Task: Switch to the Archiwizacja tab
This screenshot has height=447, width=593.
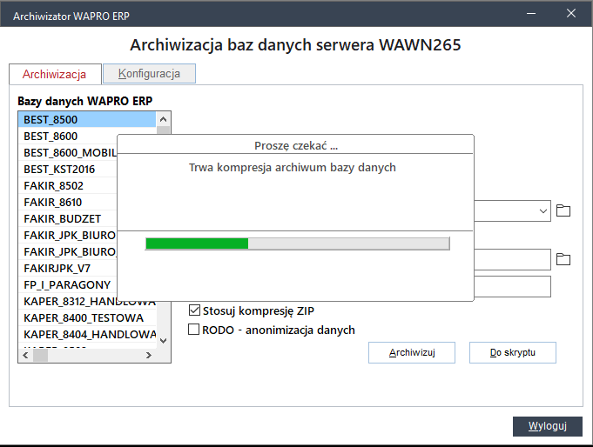Action: coord(55,74)
